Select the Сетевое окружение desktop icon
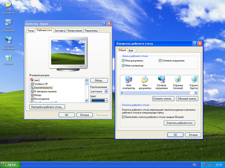The width and height of the screenshot is (225, 168). (8, 39)
